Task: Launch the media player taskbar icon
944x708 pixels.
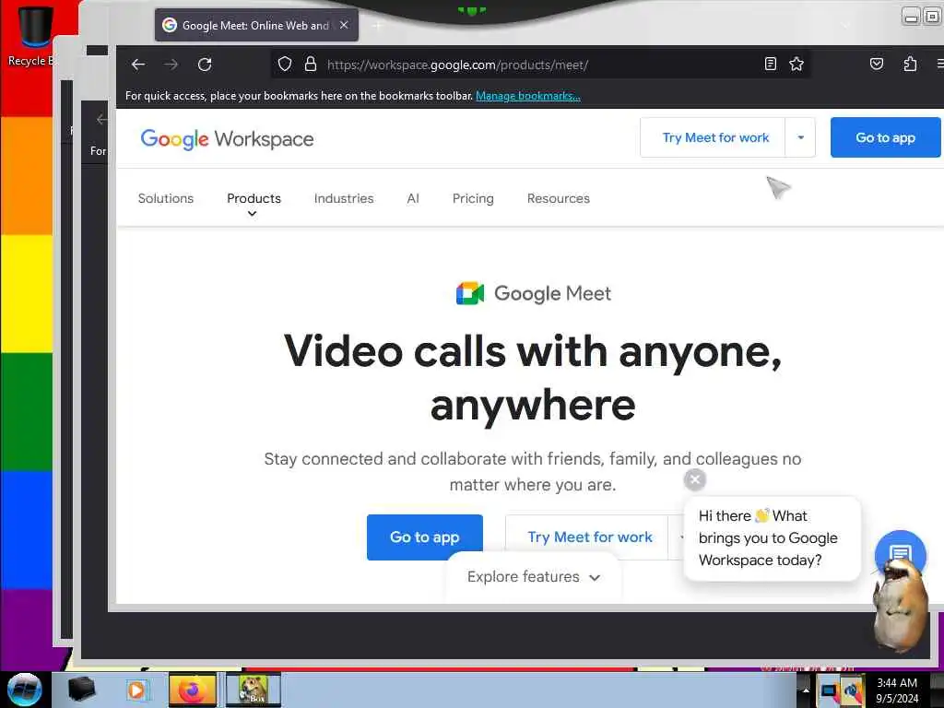Action: point(136,690)
